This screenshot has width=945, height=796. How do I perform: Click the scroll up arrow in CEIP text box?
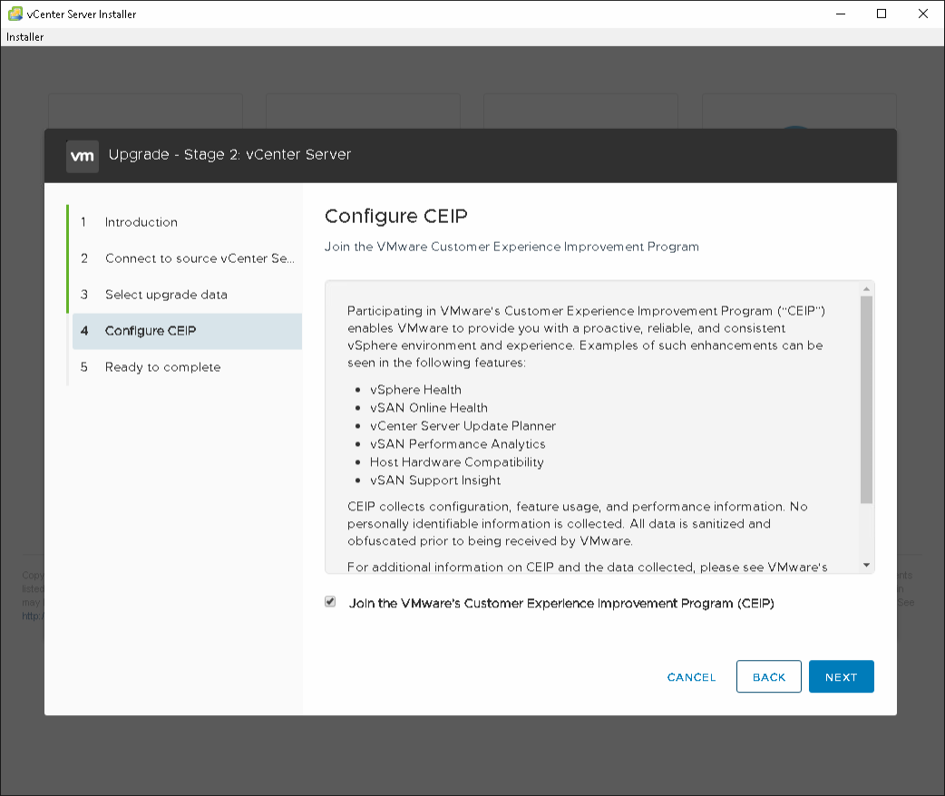point(866,288)
